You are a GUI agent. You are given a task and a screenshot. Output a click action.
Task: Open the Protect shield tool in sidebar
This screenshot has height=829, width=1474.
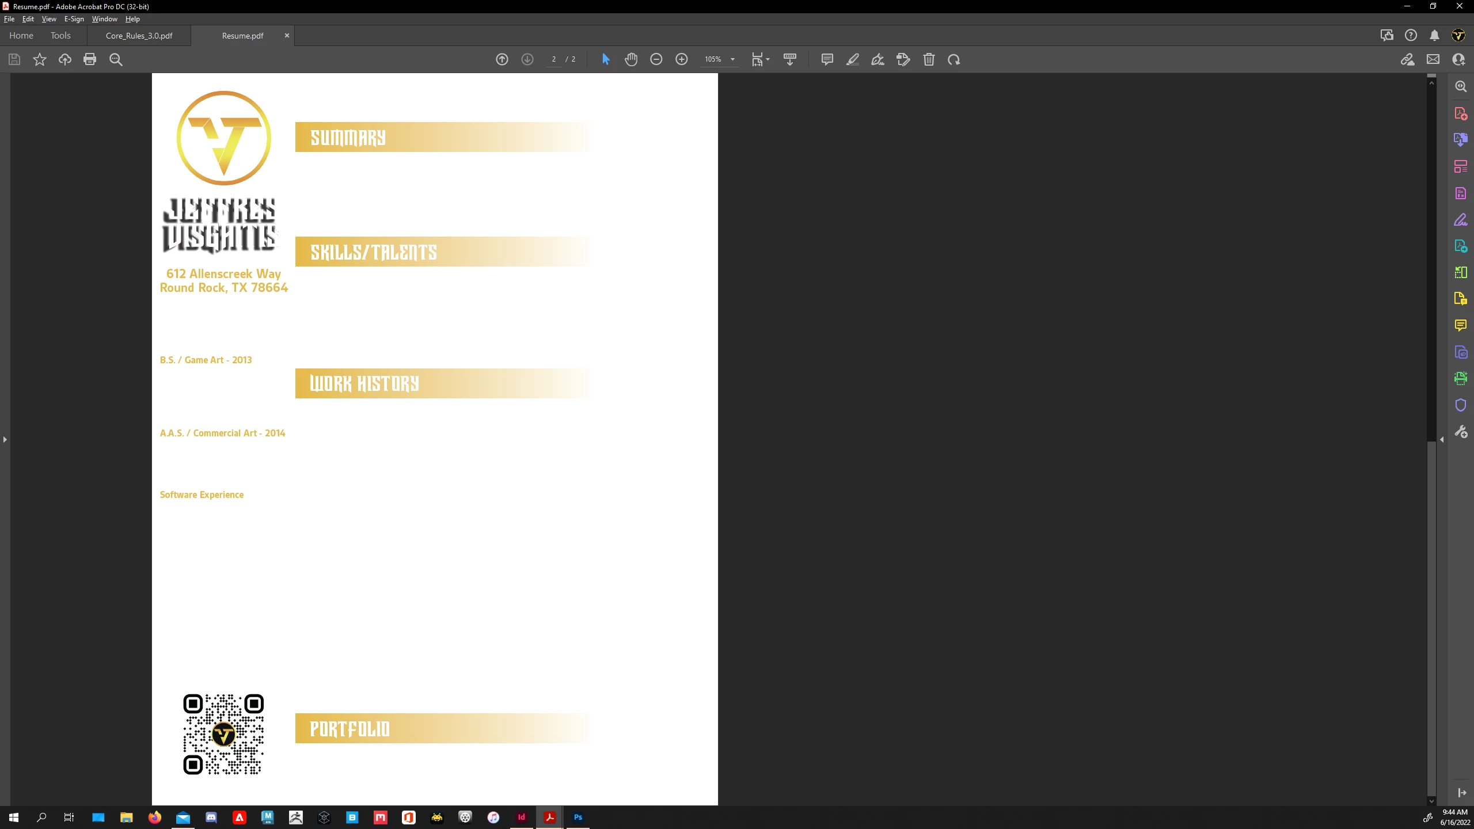coord(1461,405)
